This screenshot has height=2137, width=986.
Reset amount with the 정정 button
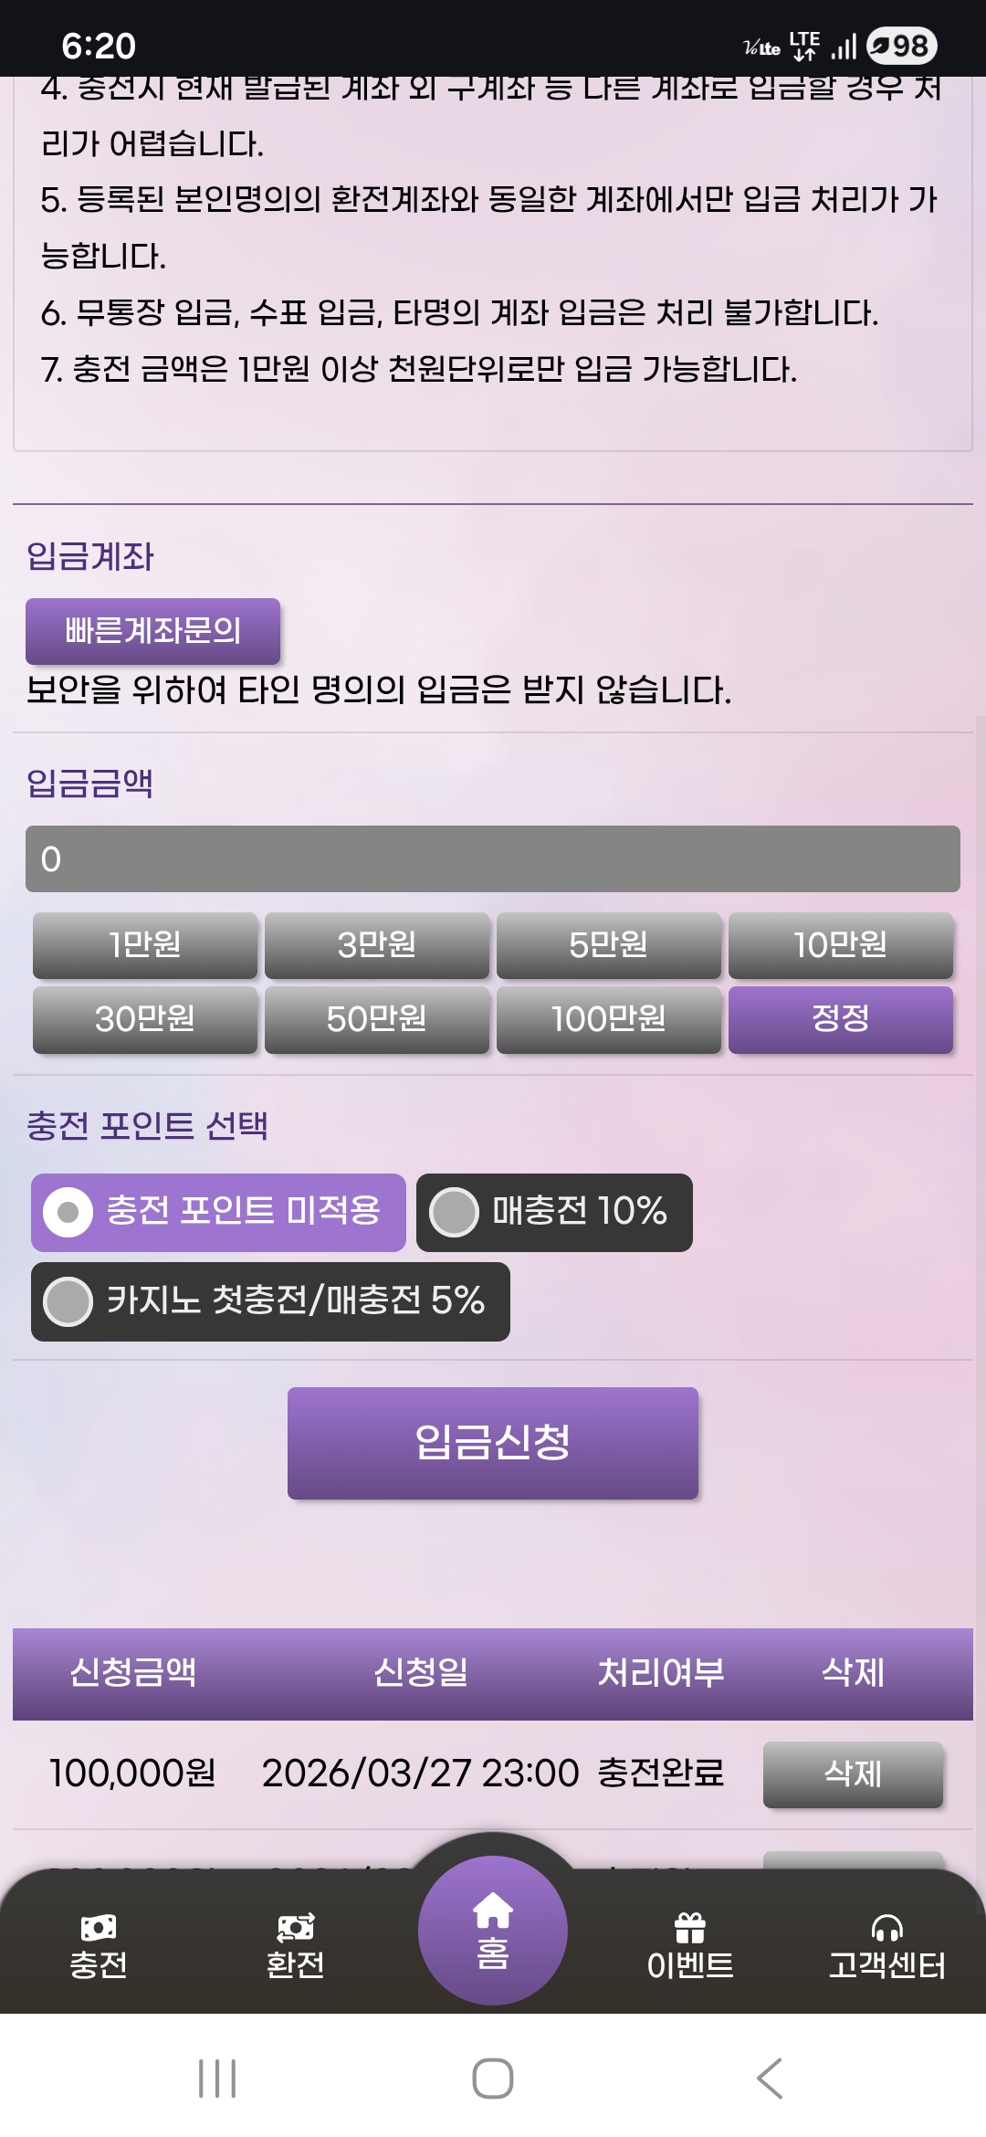[841, 1019]
